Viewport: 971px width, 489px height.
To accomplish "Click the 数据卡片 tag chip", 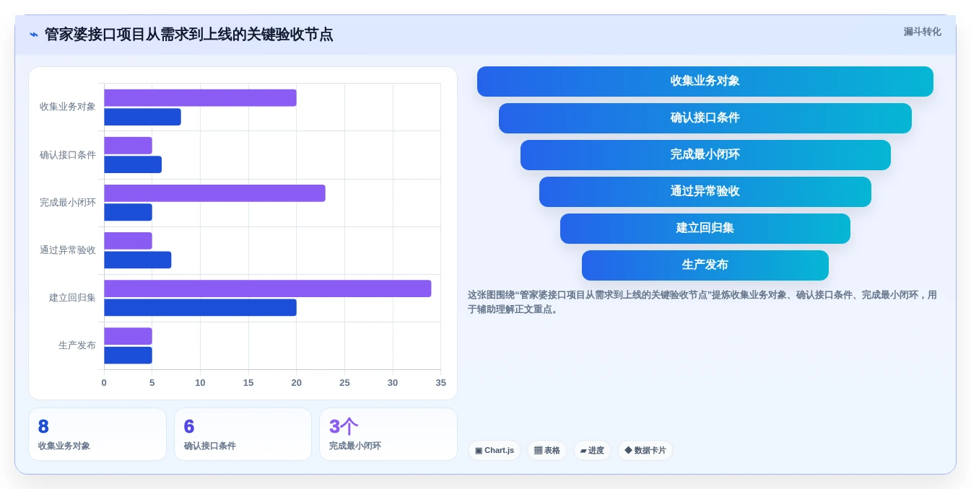I will tap(645, 451).
